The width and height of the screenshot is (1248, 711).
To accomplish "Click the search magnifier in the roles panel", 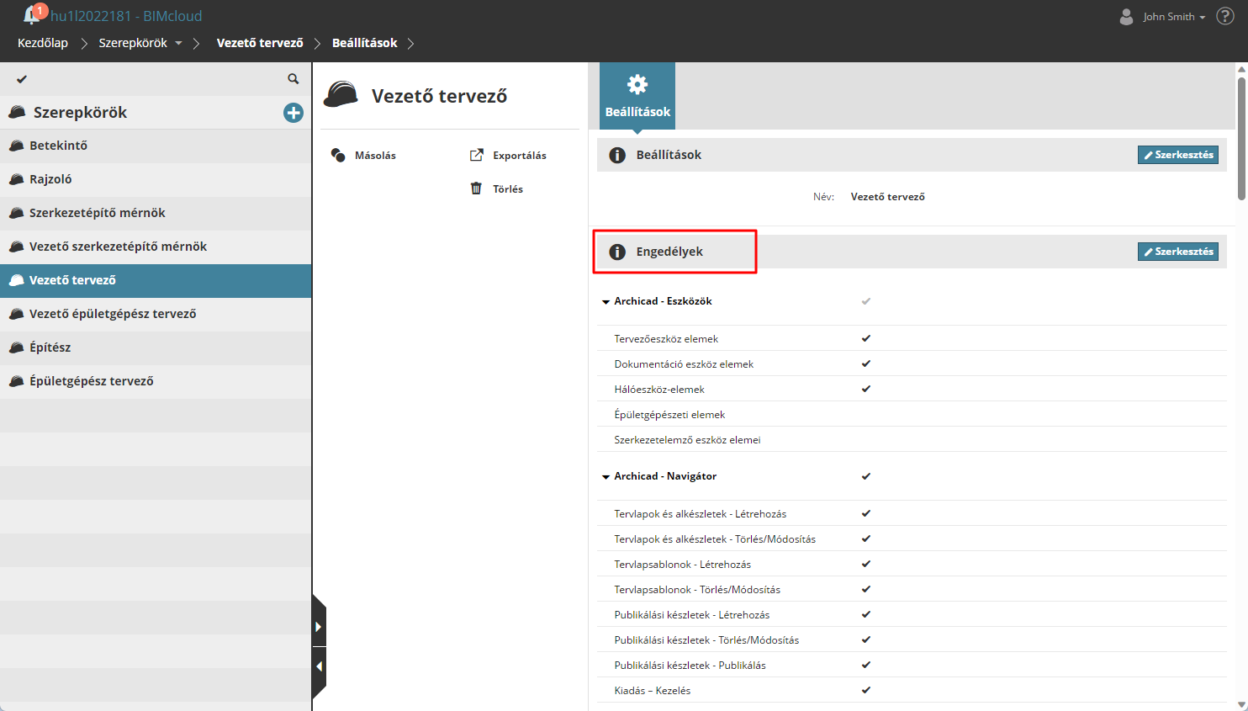I will tap(293, 79).
